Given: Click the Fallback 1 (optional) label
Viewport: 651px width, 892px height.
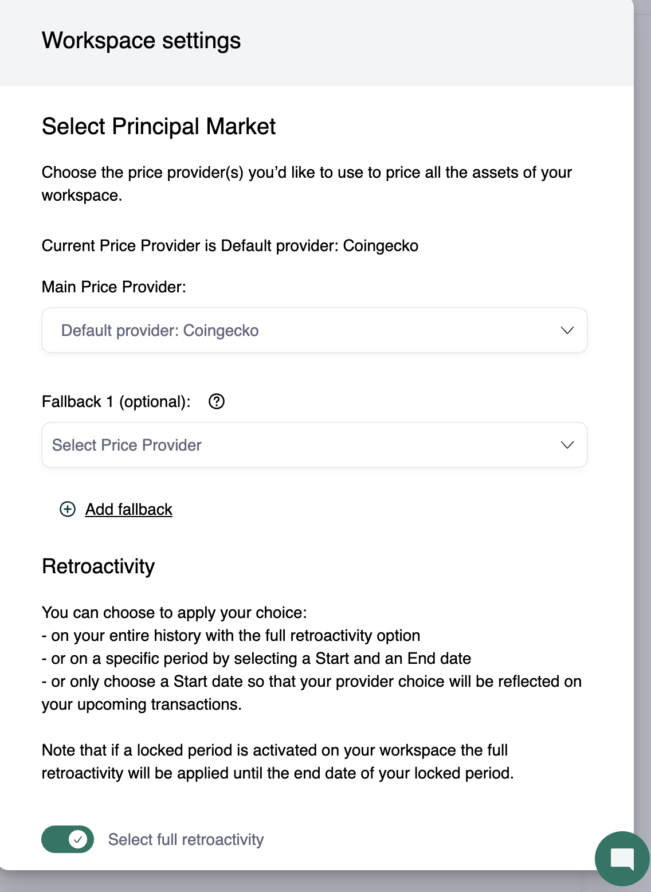Looking at the screenshot, I should (116, 401).
